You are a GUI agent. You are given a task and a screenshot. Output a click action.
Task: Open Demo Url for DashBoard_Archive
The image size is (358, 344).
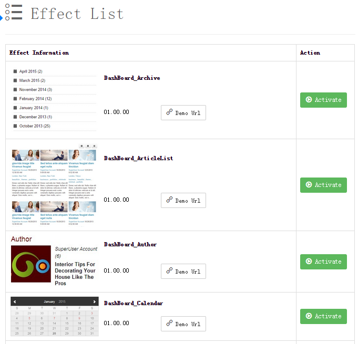pos(183,113)
